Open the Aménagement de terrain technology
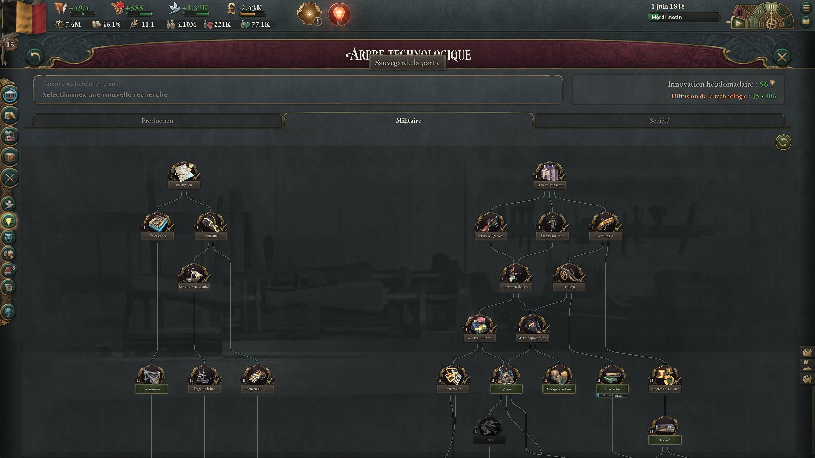This screenshot has width=815, height=458. click(559, 379)
